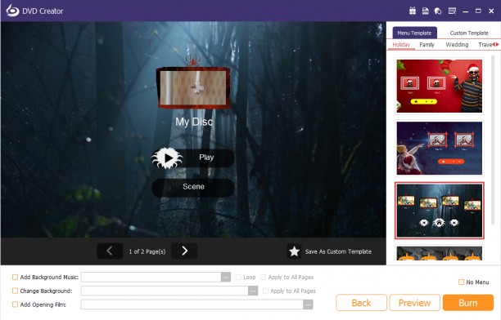Enable Change Background checkbox
This screenshot has width=501, height=320.
coord(15,291)
